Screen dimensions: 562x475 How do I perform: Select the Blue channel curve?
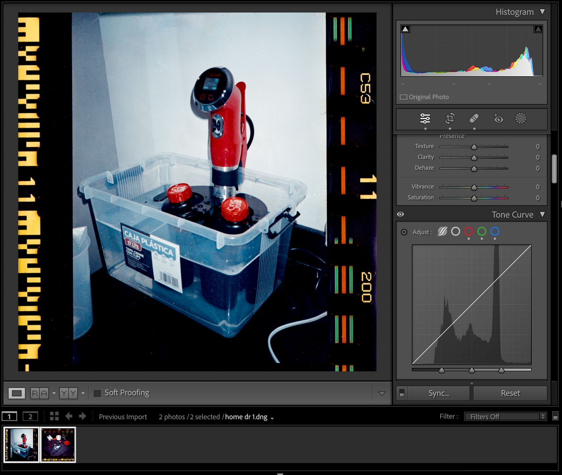tap(495, 232)
